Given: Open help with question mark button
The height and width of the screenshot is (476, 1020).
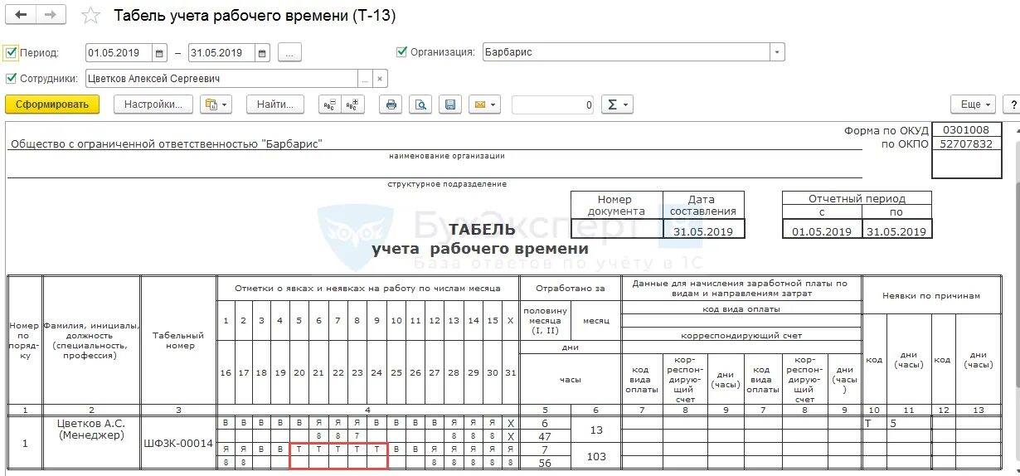Looking at the screenshot, I should pyautogui.click(x=1011, y=104).
